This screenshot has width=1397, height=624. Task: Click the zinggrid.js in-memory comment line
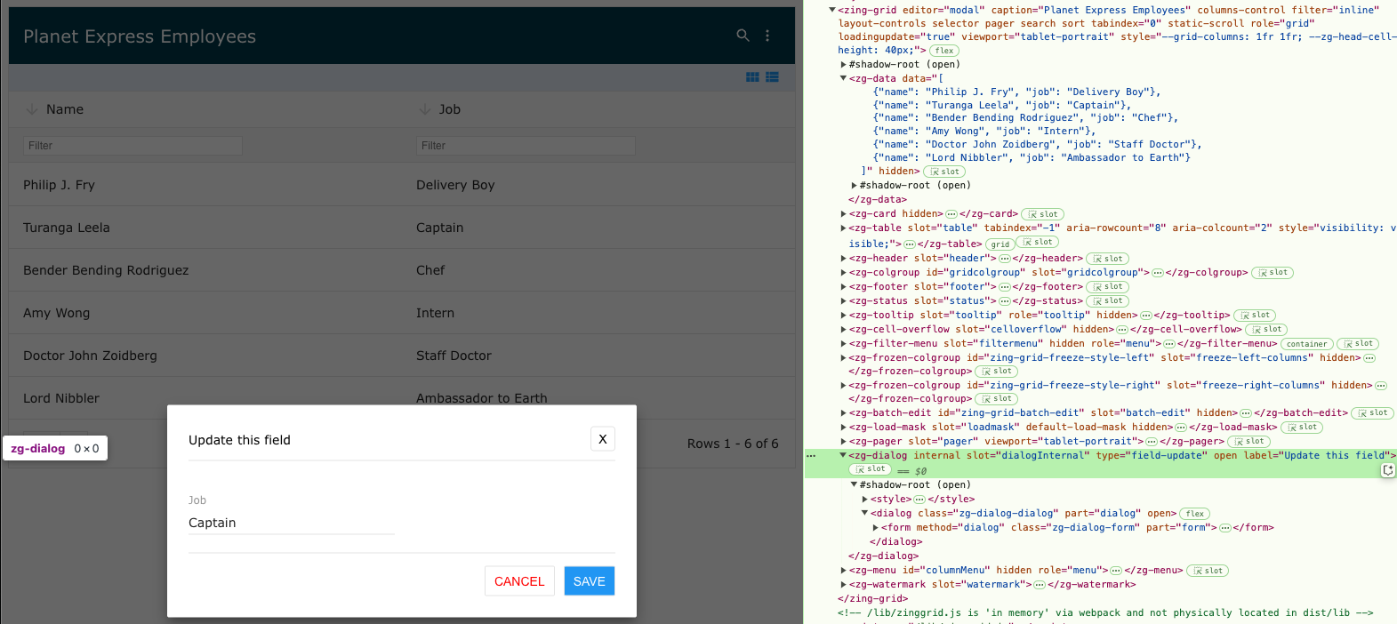click(1105, 613)
